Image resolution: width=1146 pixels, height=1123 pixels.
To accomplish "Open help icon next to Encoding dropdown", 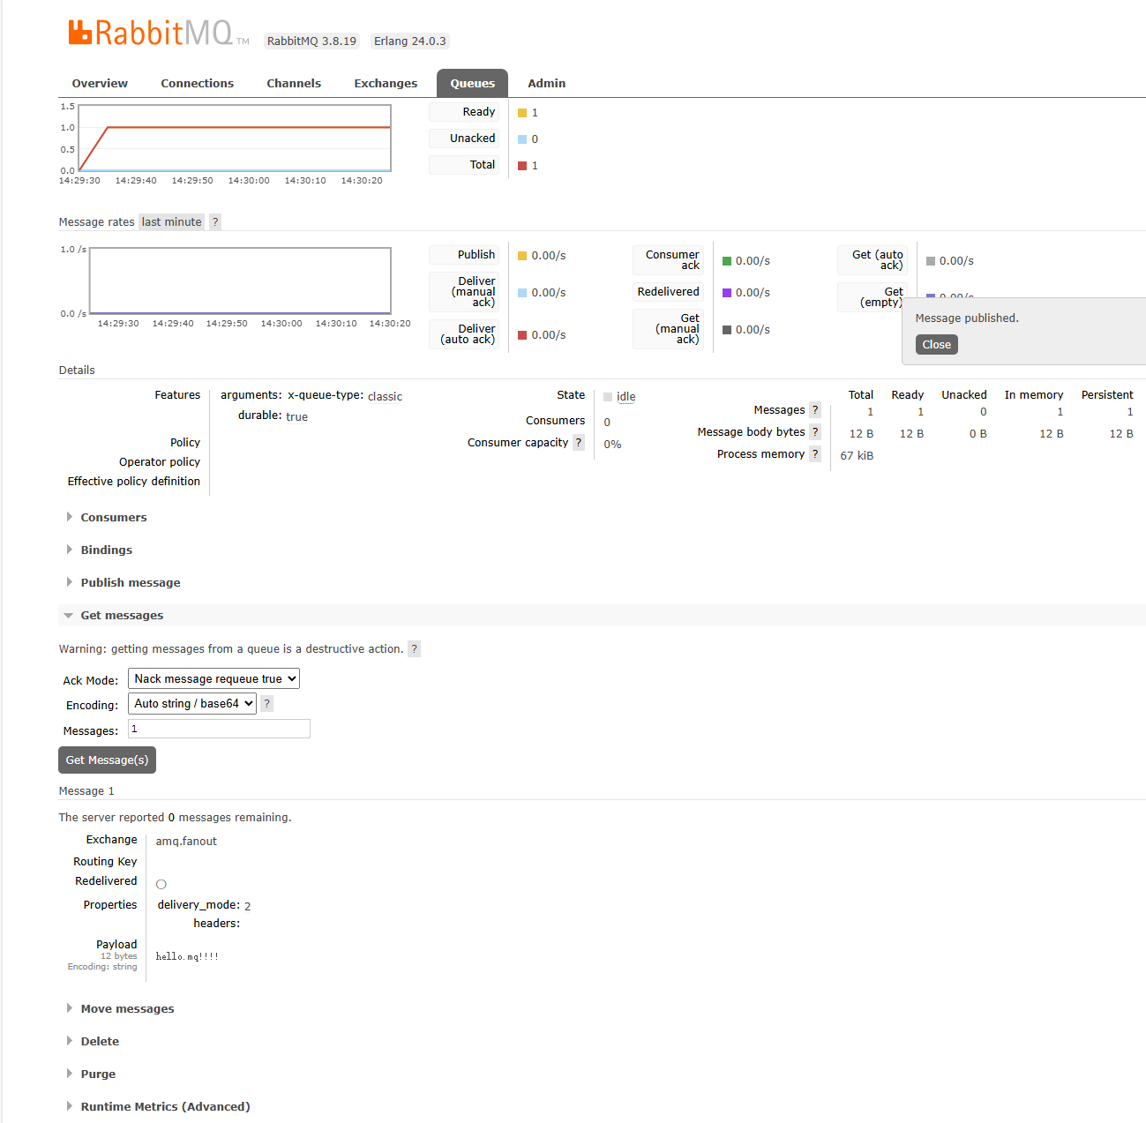I will [267, 704].
